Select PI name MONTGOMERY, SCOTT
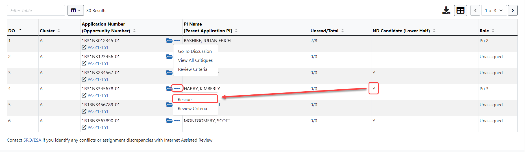 point(207,121)
